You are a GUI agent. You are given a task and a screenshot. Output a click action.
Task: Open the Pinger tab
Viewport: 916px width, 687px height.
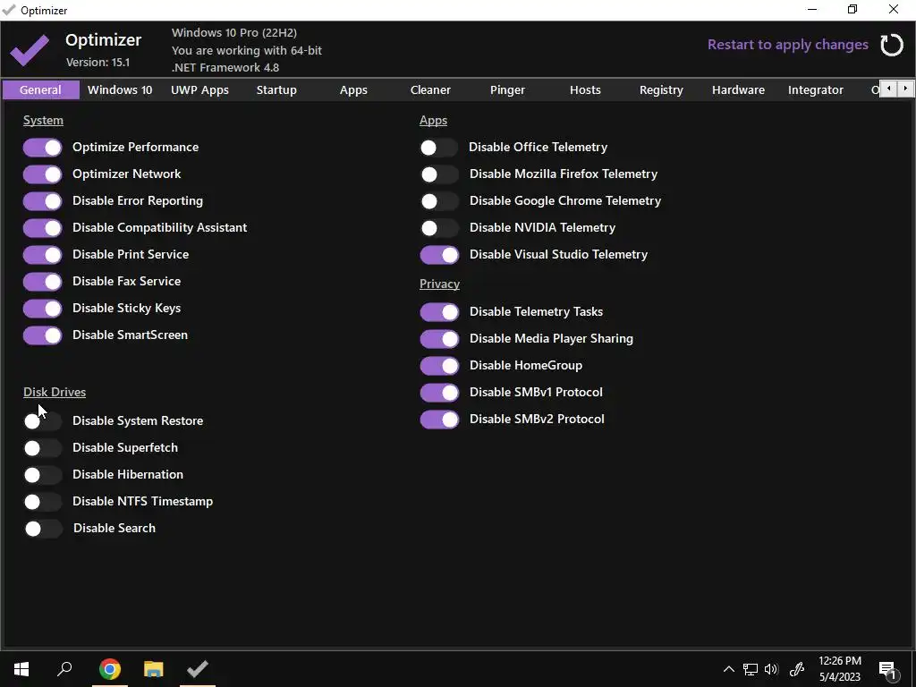pyautogui.click(x=507, y=90)
